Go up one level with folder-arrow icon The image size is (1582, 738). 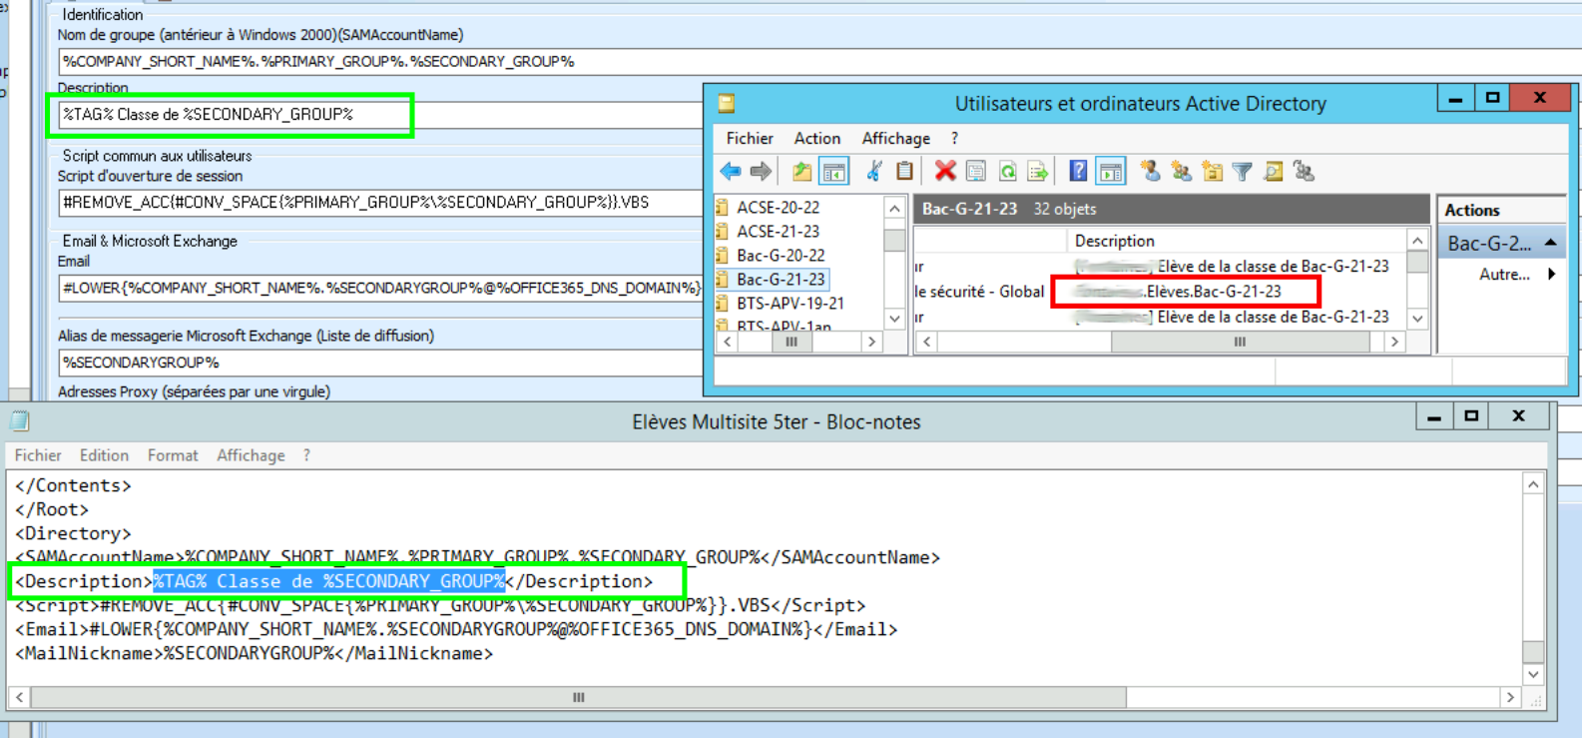[801, 172]
